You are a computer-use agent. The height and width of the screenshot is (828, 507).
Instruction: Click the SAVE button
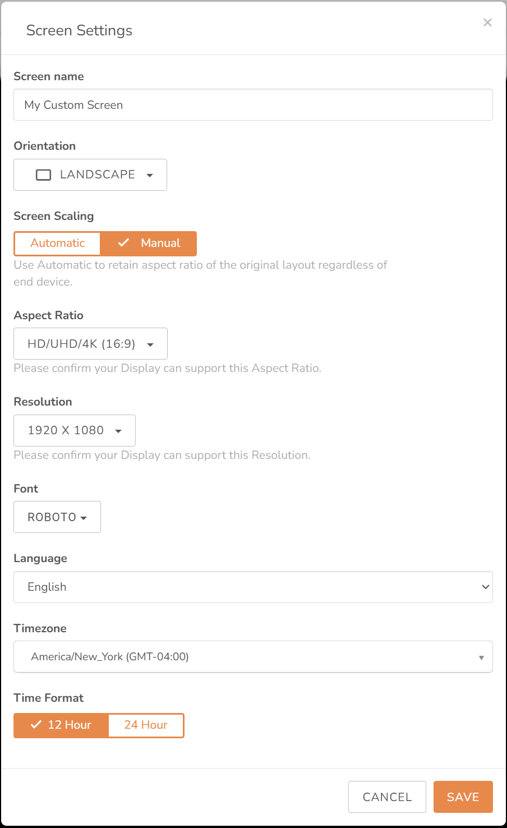[x=463, y=797]
